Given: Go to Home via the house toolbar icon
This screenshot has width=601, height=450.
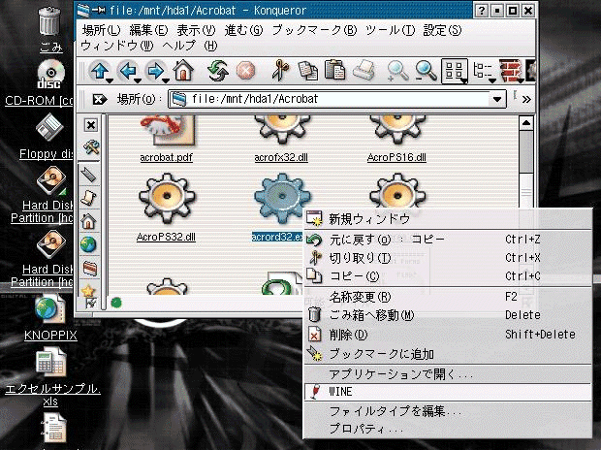Looking at the screenshot, I should [x=183, y=71].
